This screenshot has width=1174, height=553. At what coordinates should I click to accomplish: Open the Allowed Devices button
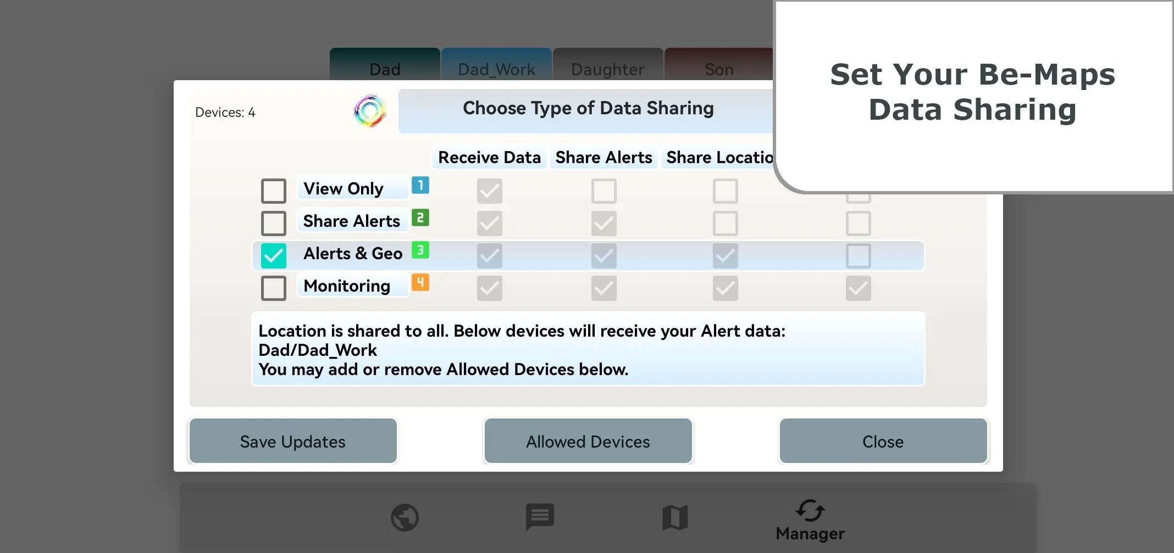[588, 441]
